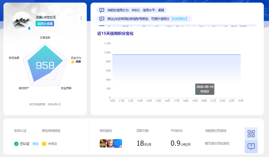Click the QQ penguin badge on avatar
Screen dimensions: 269x157
29,28
